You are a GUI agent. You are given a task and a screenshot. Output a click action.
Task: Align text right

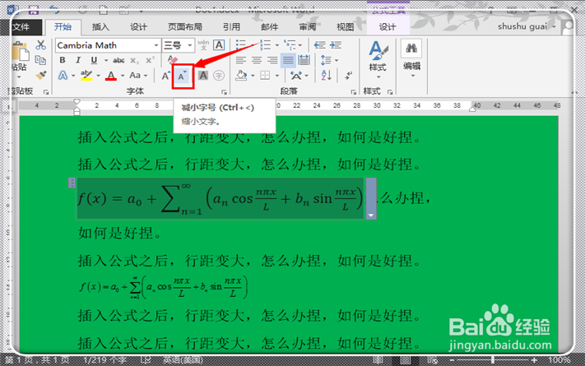point(272,60)
